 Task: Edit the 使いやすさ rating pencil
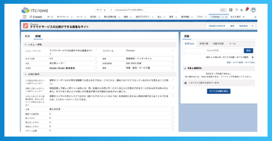coord(172,118)
